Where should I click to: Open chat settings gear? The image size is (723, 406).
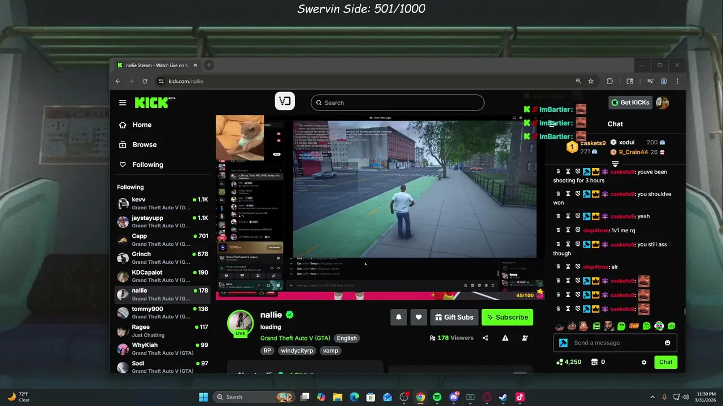[644, 362]
